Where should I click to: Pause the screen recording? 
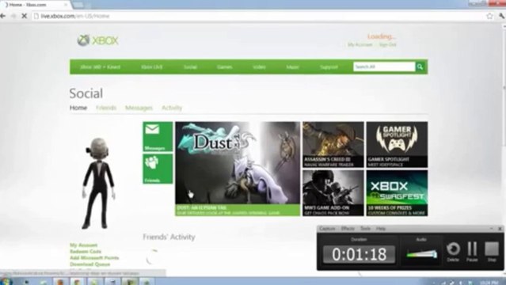[472, 252]
